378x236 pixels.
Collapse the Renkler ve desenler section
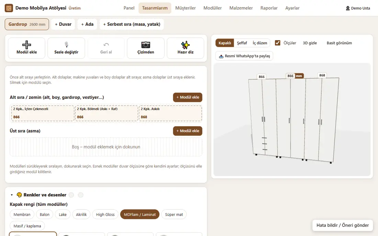point(12,195)
